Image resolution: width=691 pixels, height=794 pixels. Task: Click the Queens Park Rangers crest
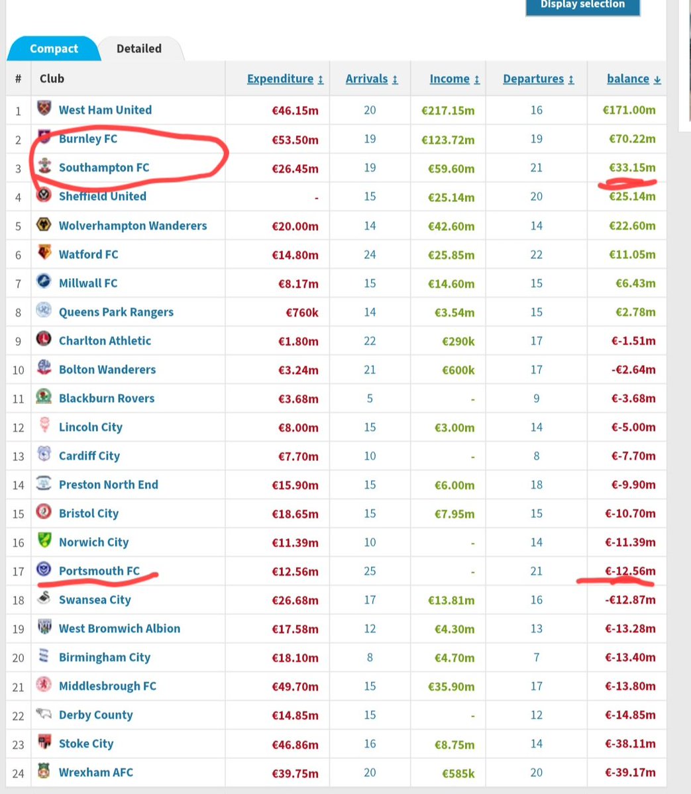point(44,310)
